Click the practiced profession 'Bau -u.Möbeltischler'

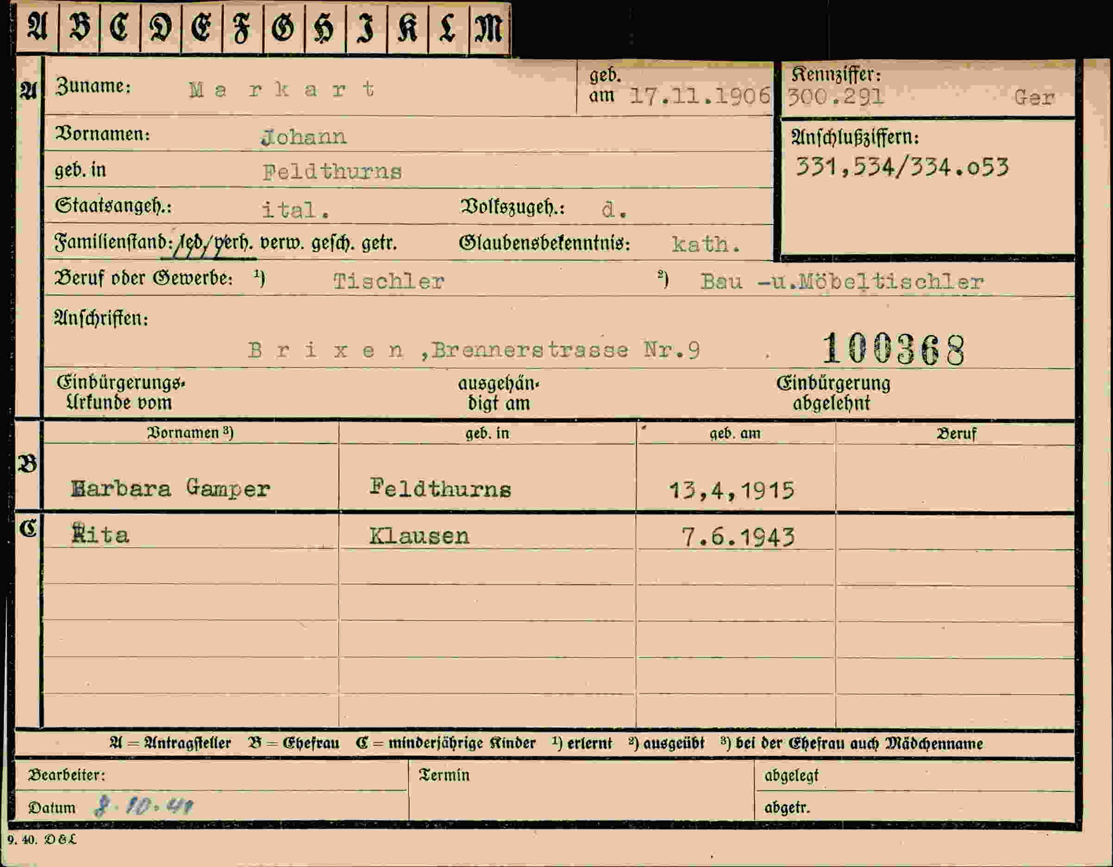click(842, 282)
